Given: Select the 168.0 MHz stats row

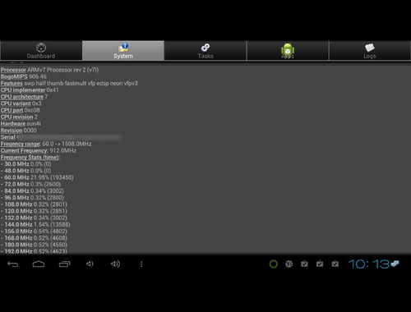Looking at the screenshot, I should (34, 238).
